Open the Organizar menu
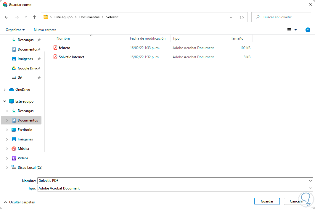 click(15, 30)
